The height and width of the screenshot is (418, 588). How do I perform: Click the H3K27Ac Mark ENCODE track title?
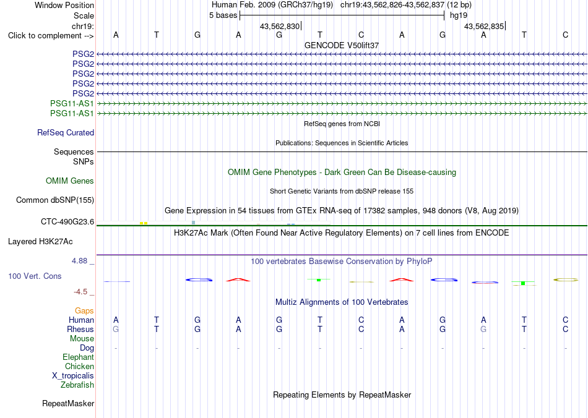point(342,233)
